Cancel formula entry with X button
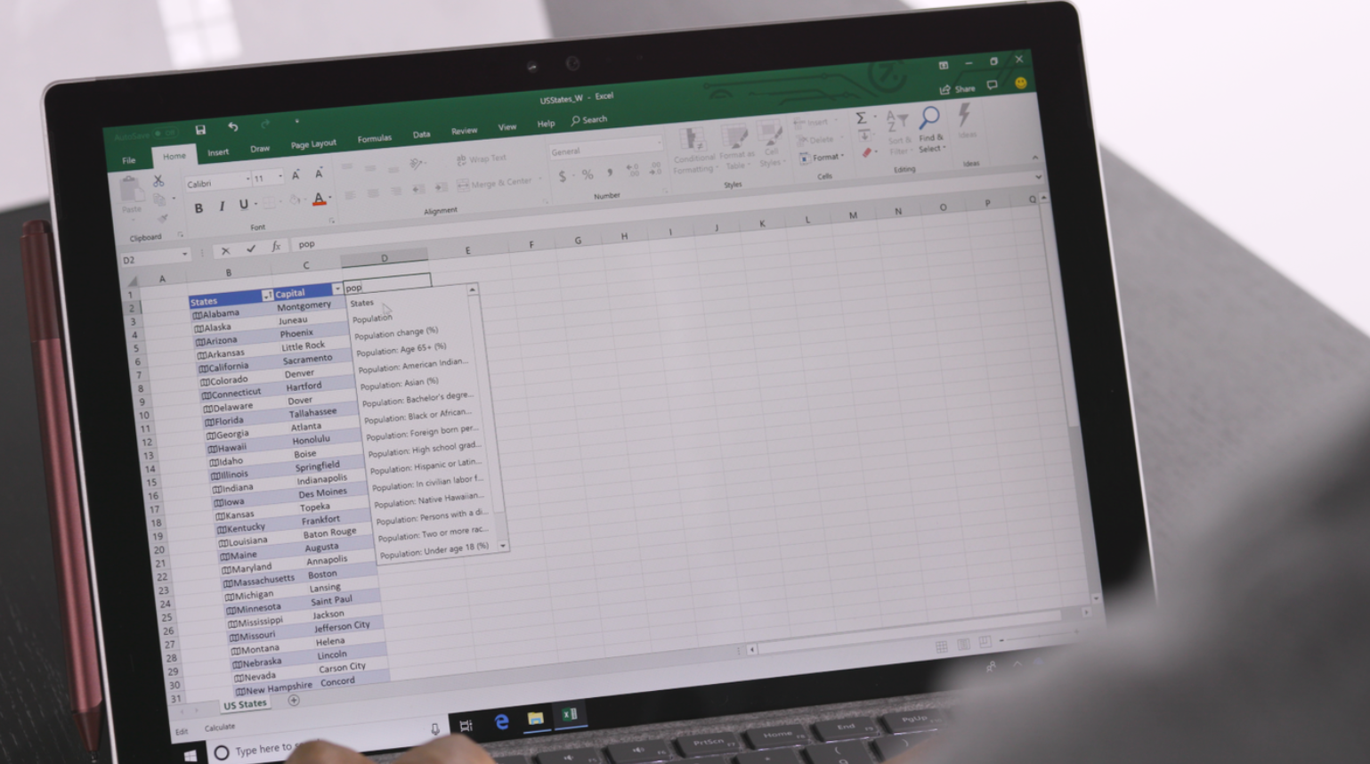Screen dimensions: 1370x764 (226, 251)
